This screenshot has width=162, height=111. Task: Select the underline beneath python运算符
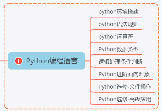point(116,42)
